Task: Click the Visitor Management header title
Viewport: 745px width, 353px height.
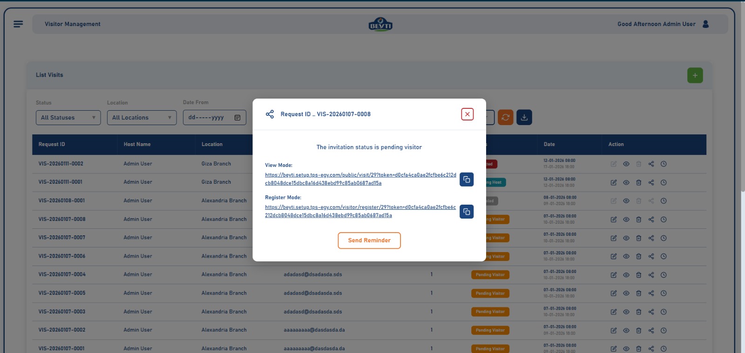Action: point(73,24)
